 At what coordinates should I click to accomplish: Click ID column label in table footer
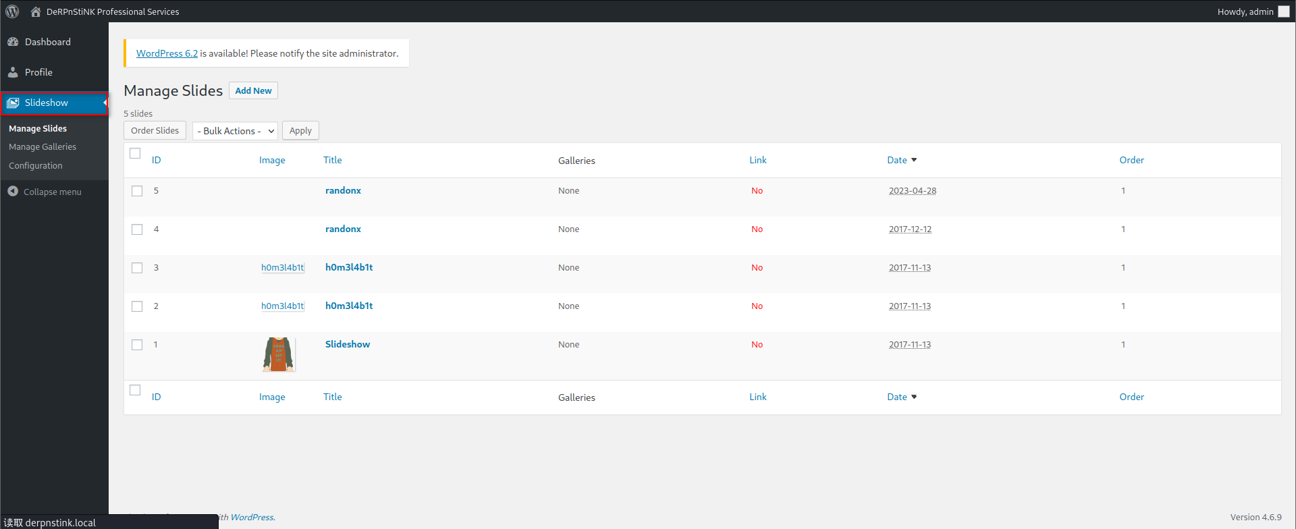(x=156, y=397)
